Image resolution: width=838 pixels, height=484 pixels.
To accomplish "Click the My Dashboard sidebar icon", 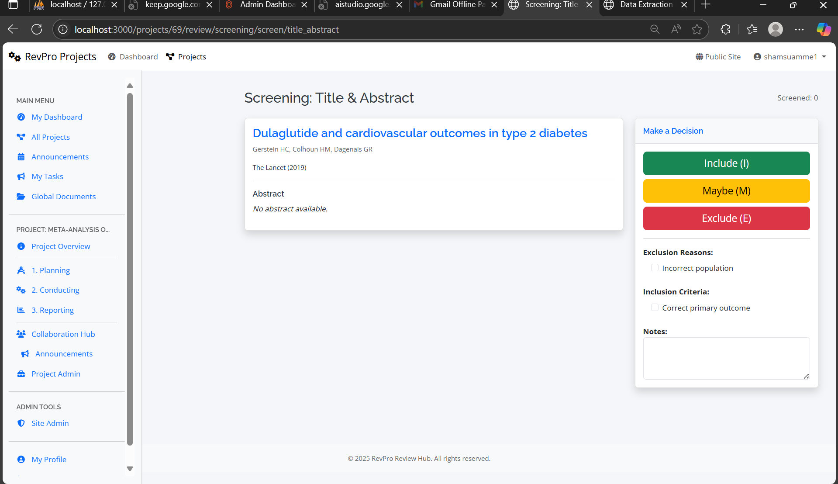I will pyautogui.click(x=21, y=117).
